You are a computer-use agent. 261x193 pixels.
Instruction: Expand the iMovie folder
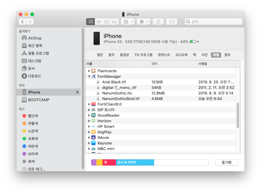point(89,138)
